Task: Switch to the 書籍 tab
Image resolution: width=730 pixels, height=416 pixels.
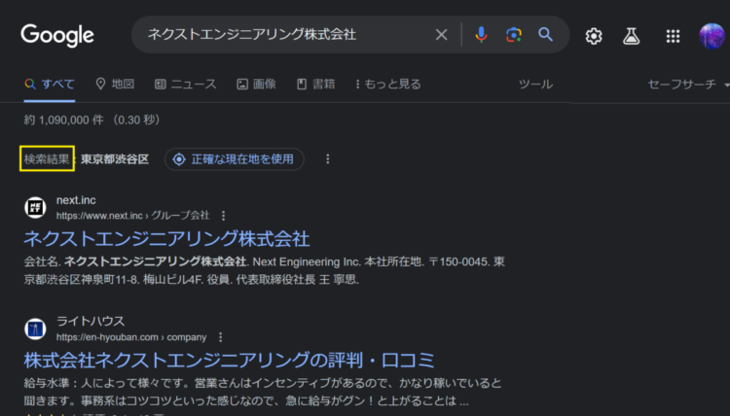Action: pyautogui.click(x=316, y=85)
